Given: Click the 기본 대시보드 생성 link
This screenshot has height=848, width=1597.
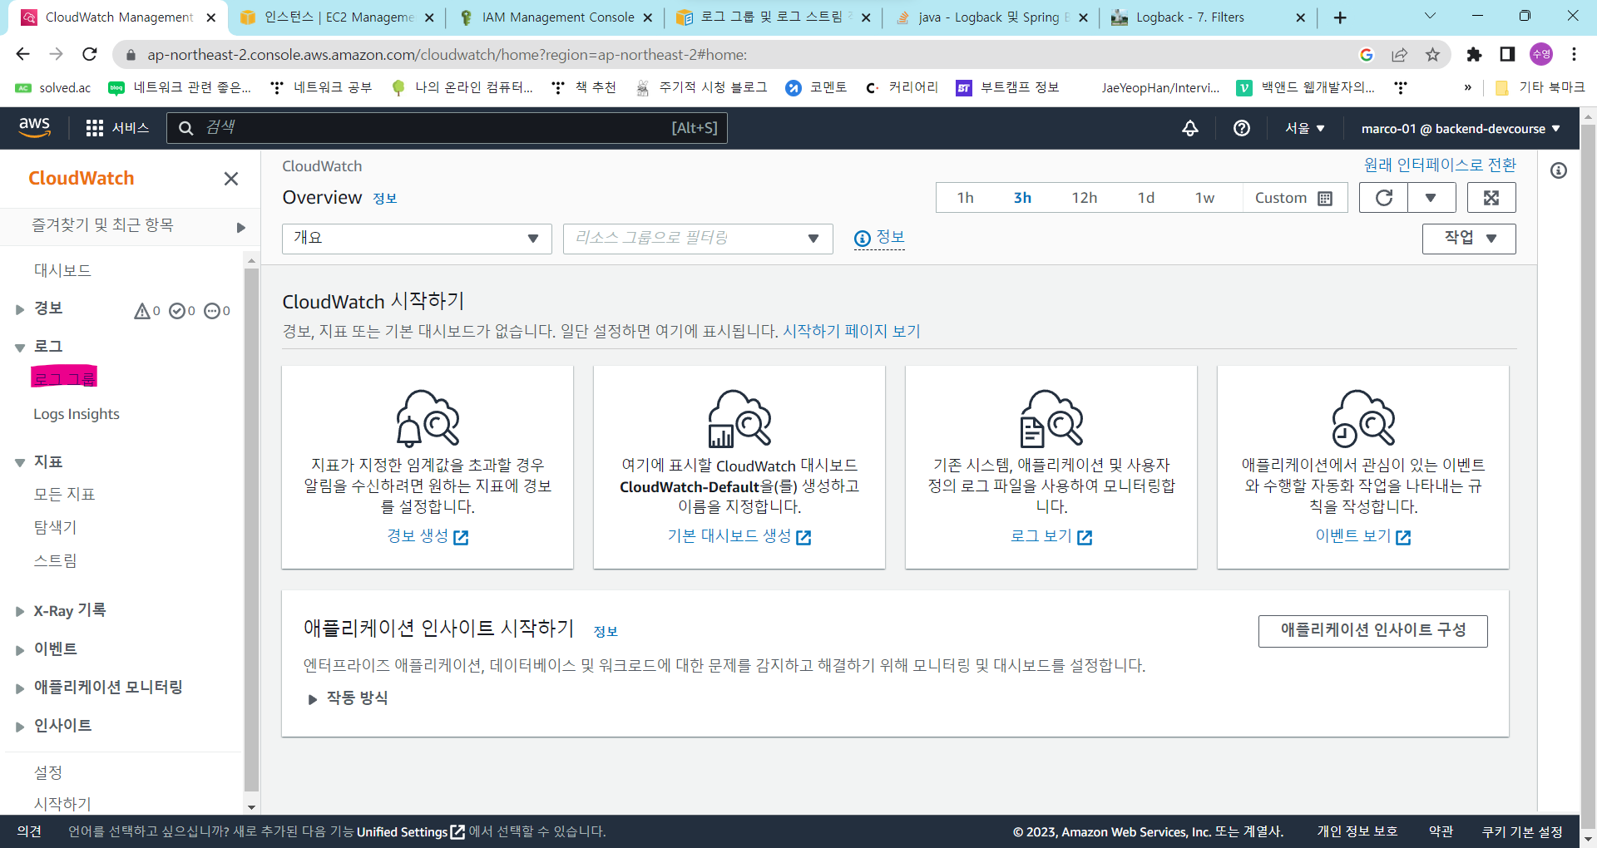Looking at the screenshot, I should (739, 536).
